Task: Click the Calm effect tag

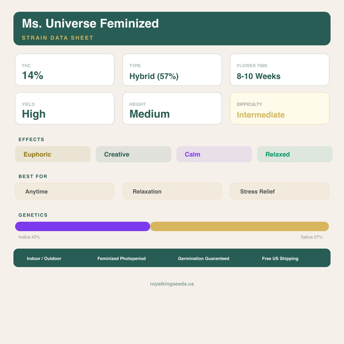Action: pos(214,154)
